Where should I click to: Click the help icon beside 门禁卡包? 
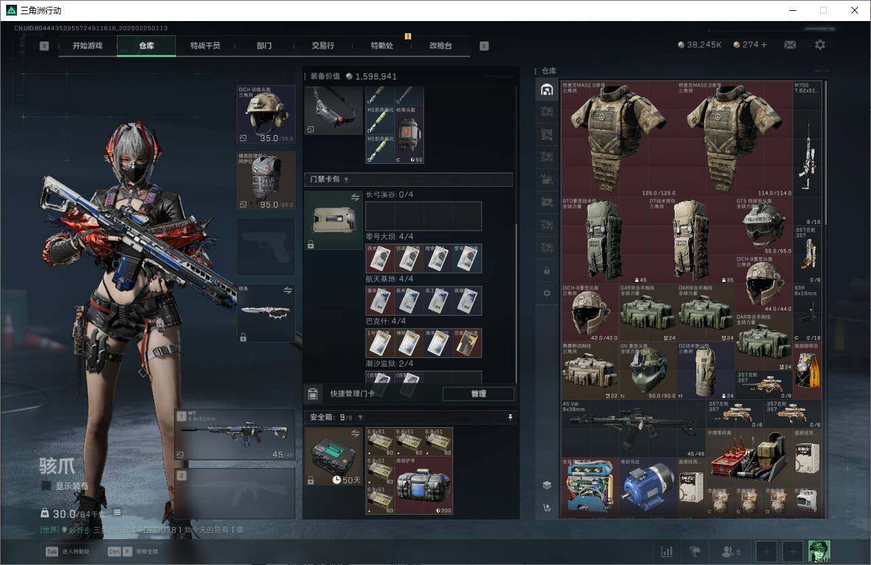pos(346,180)
